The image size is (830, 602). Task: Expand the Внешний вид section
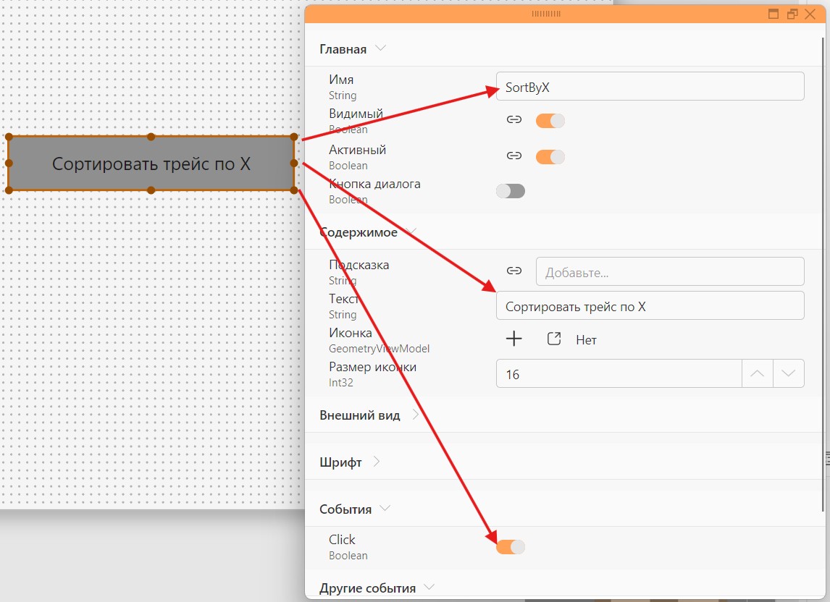[x=416, y=414]
